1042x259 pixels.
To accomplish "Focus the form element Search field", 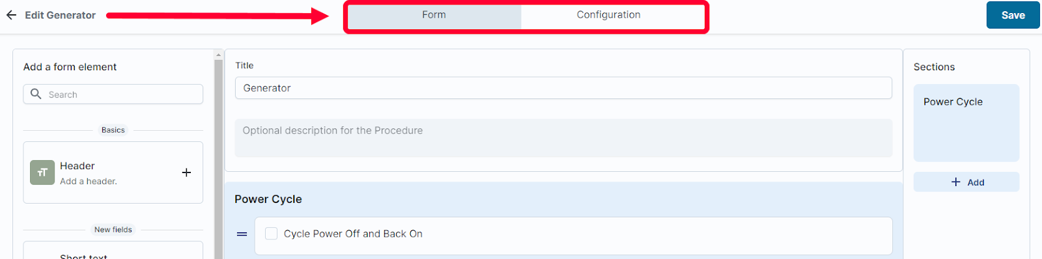I will (x=113, y=94).
